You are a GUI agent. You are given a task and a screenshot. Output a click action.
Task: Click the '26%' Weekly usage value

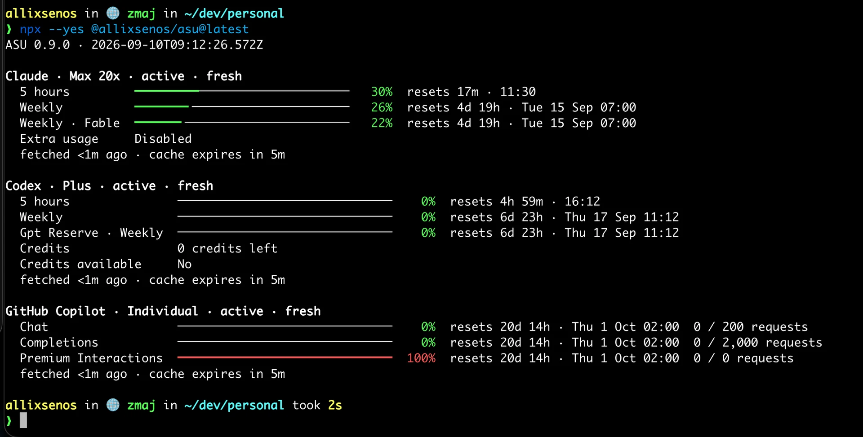pos(382,107)
